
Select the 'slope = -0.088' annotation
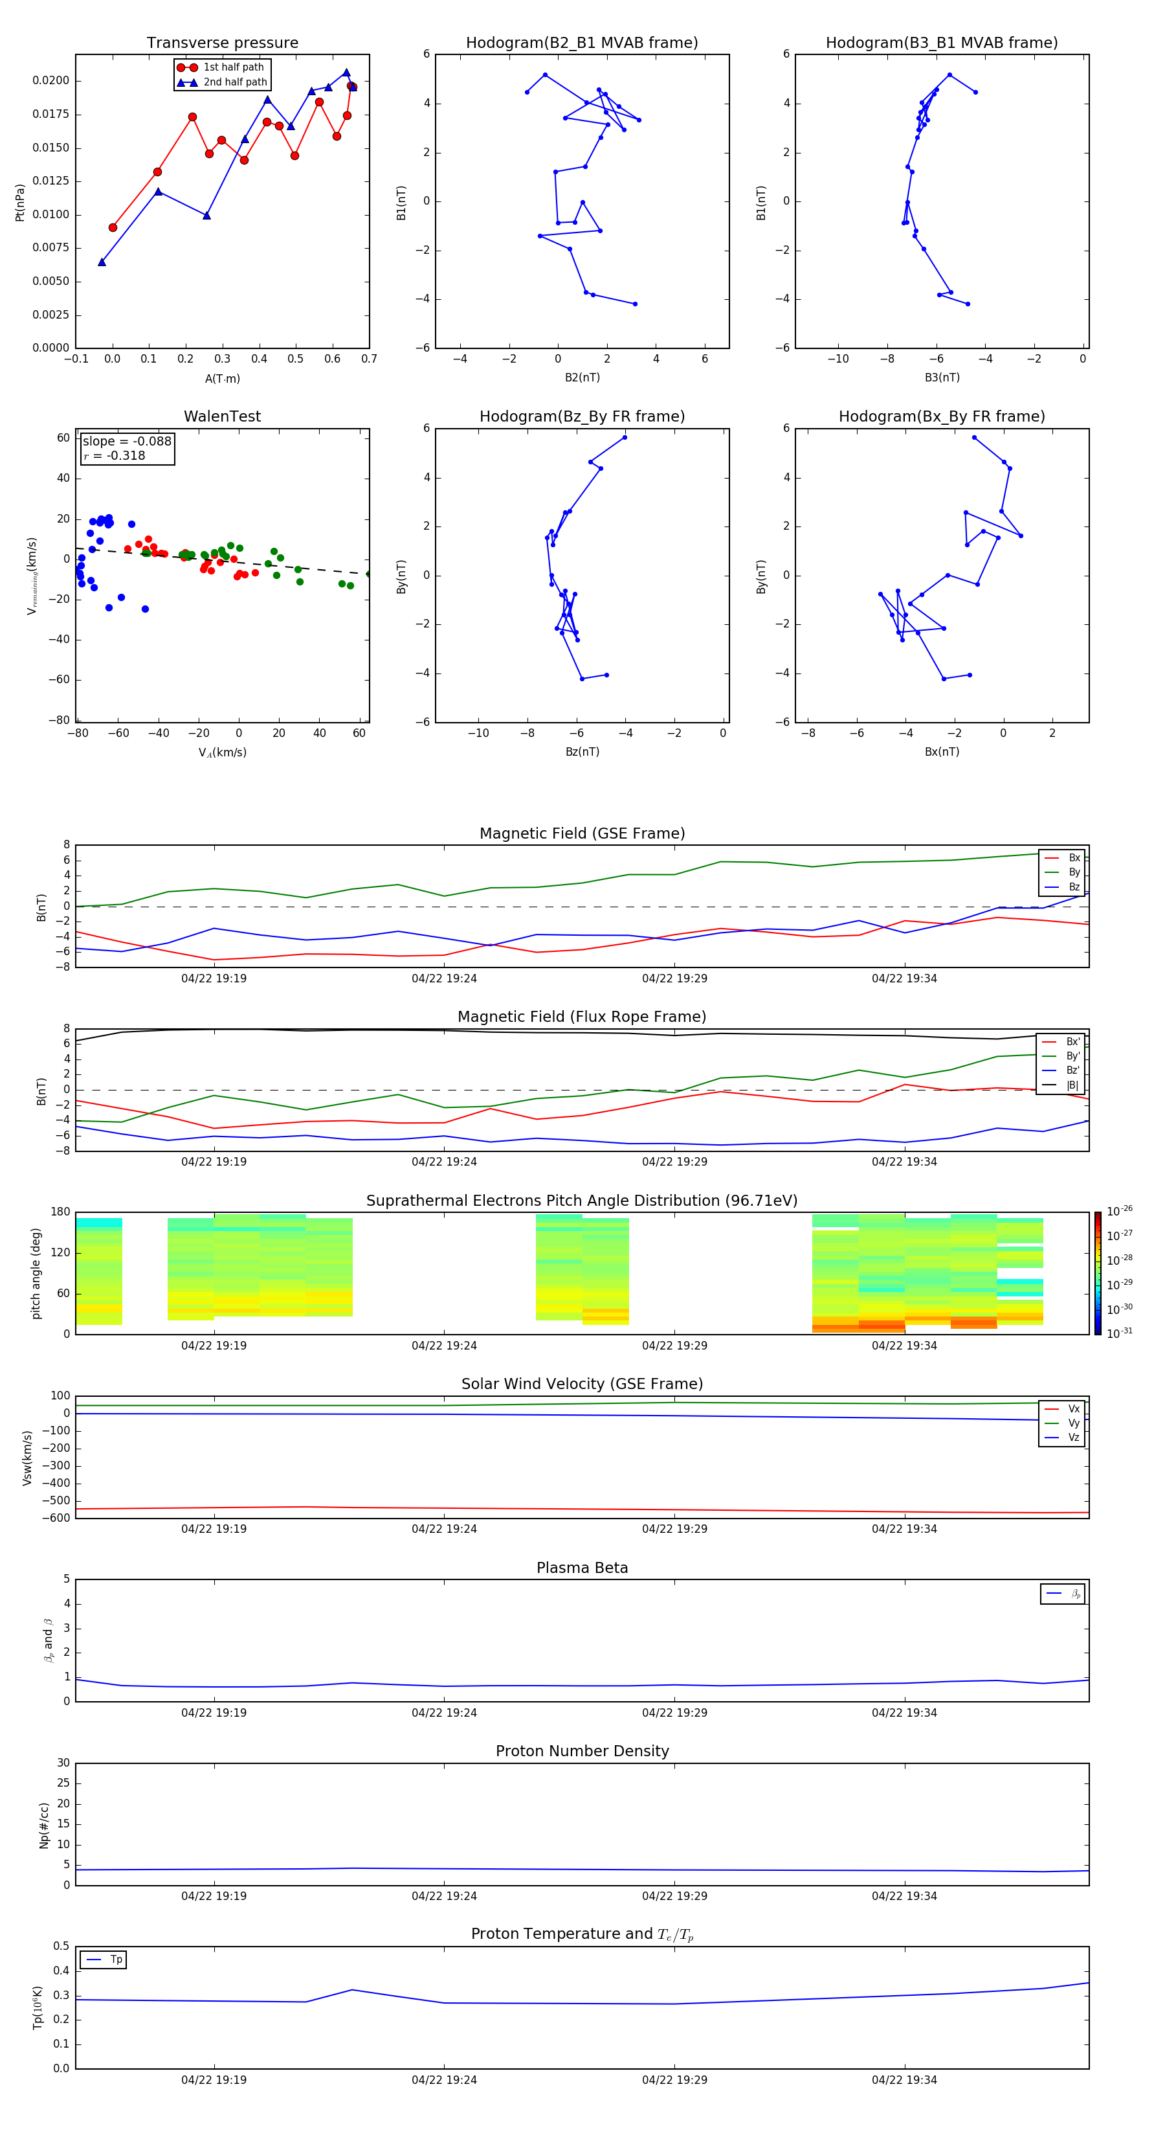pyautogui.click(x=127, y=442)
